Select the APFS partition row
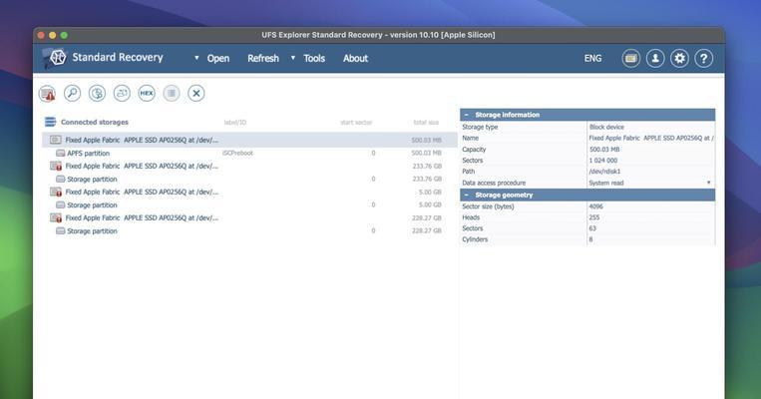The image size is (761, 399). [x=249, y=153]
